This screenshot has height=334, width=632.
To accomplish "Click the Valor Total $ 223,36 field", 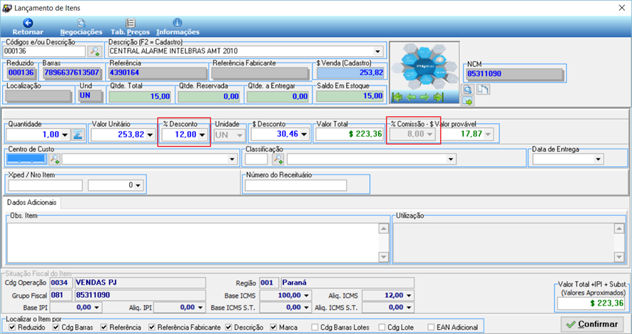I will [x=349, y=135].
